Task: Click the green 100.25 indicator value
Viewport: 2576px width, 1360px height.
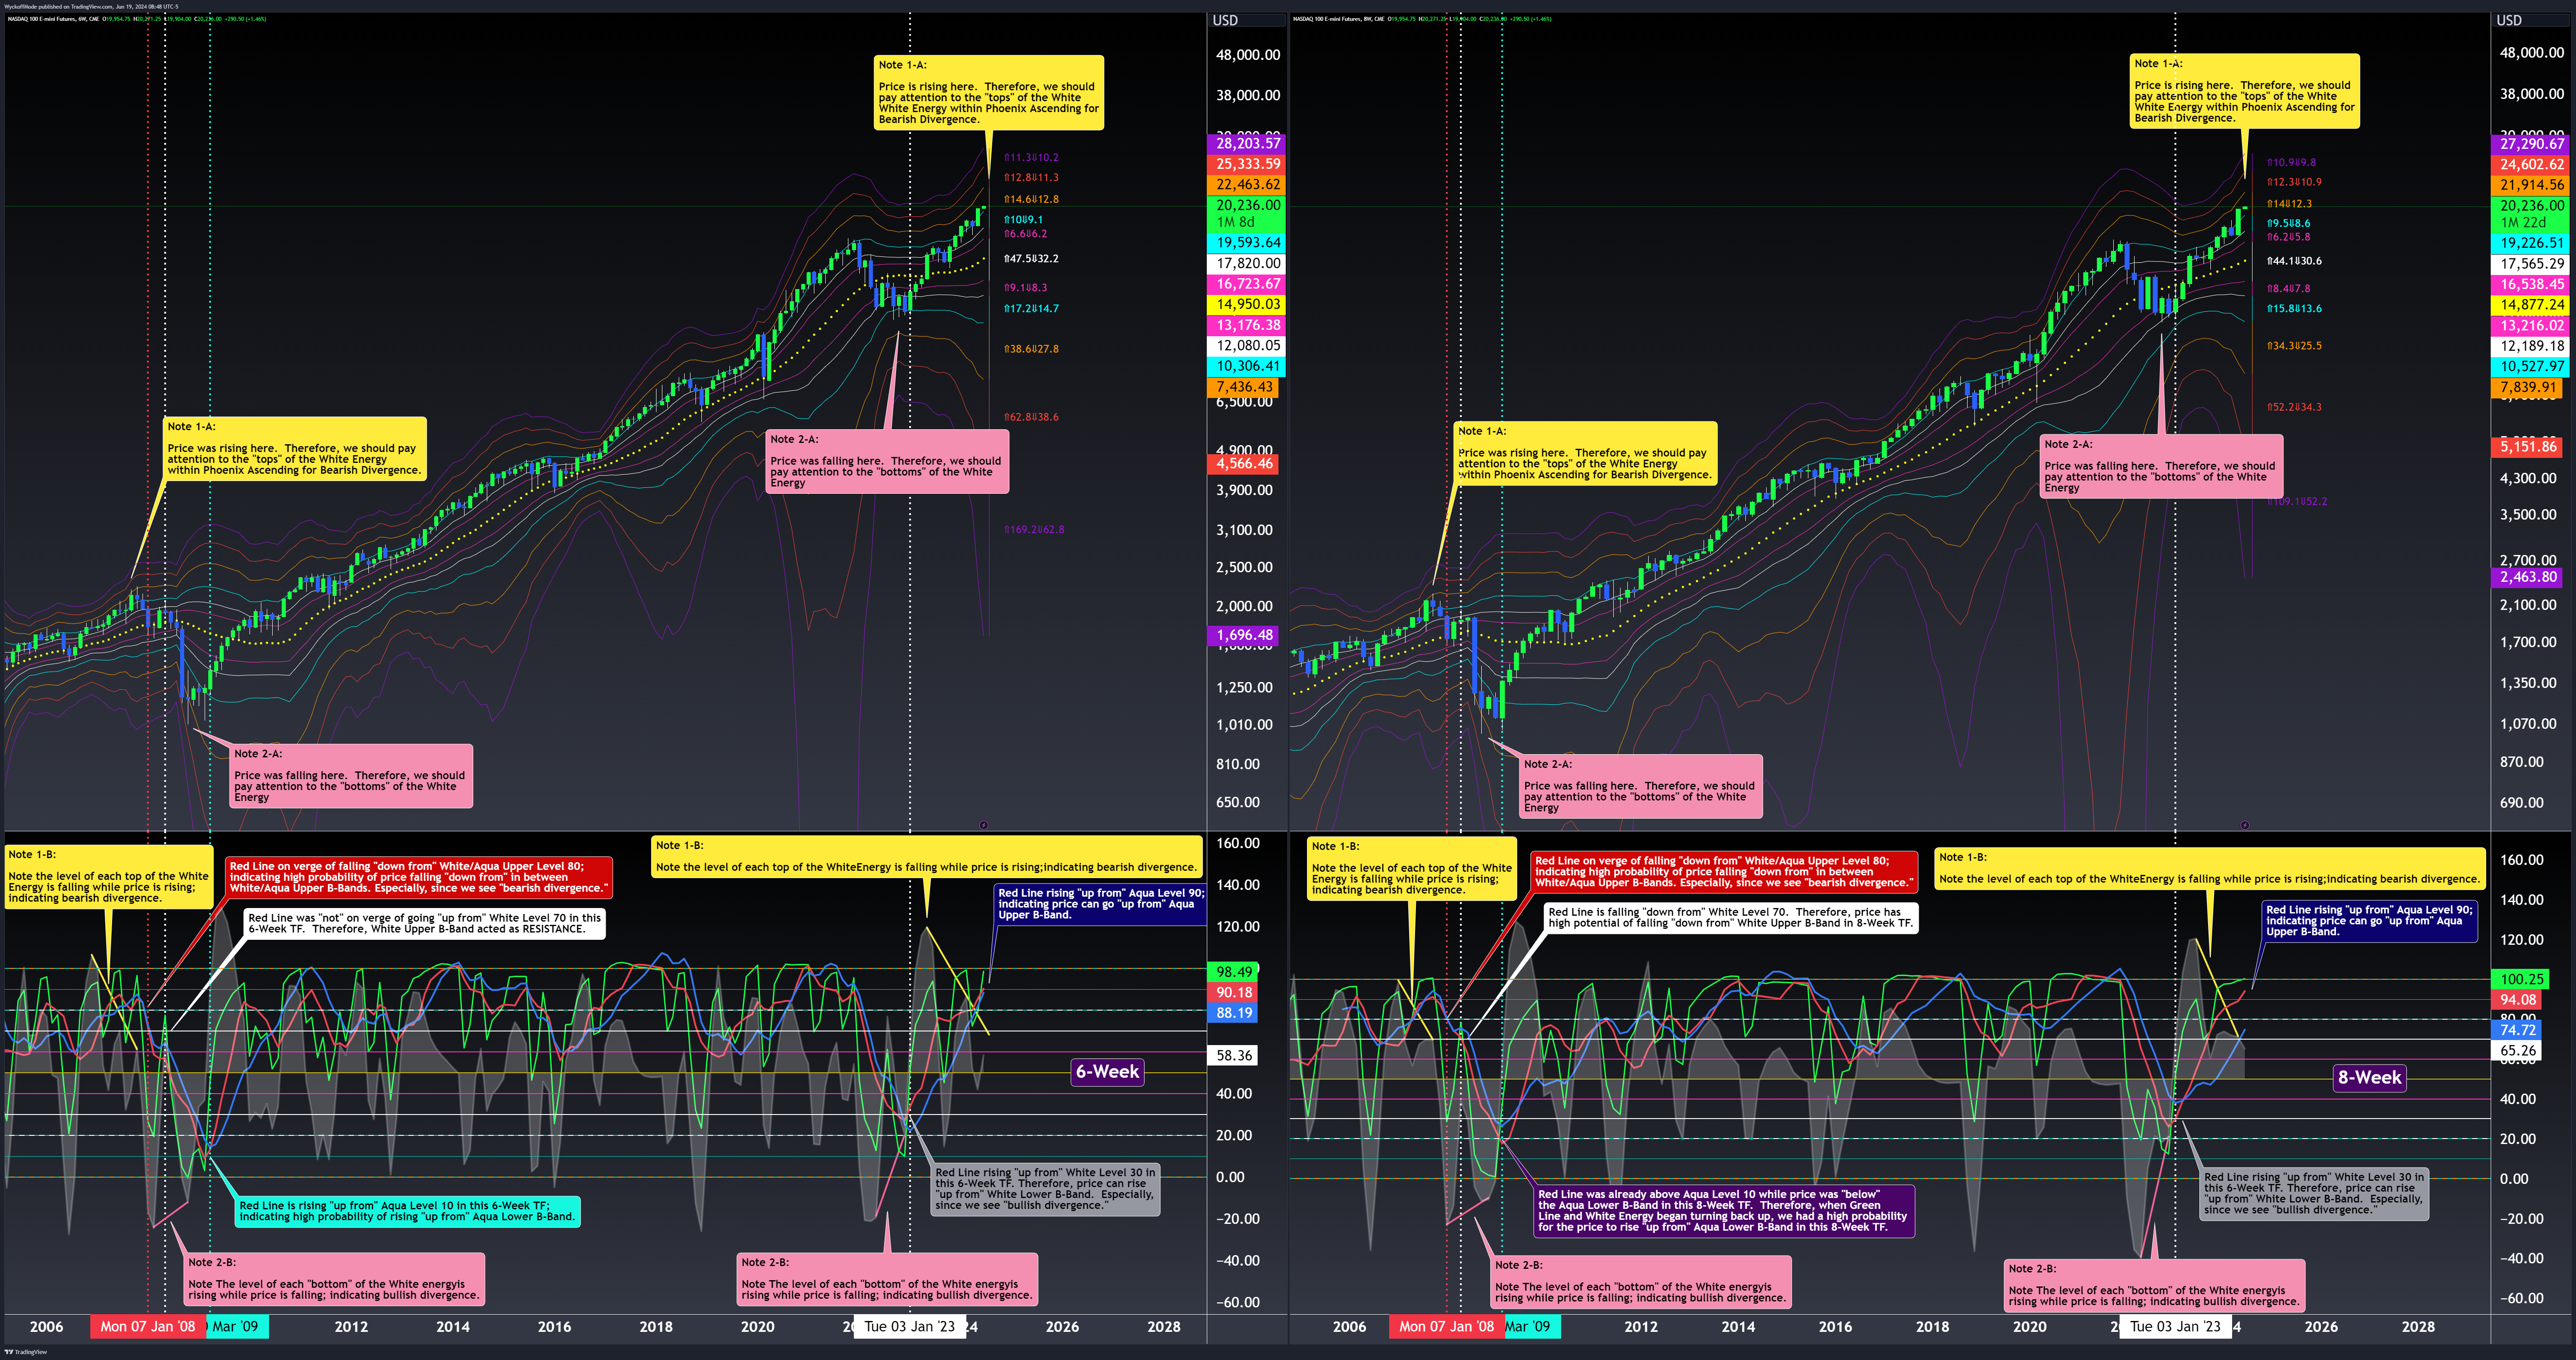Action: (2521, 979)
